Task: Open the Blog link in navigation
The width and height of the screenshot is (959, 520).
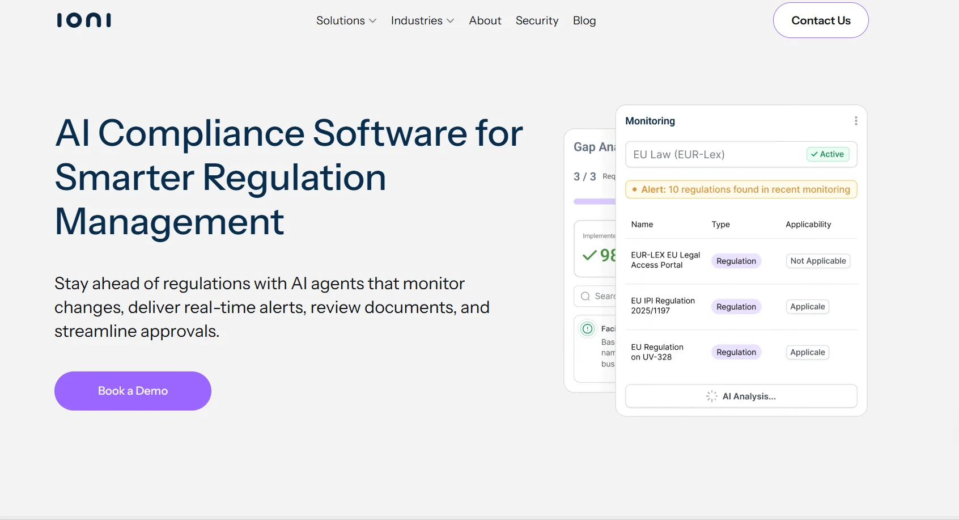Action: pos(584,21)
